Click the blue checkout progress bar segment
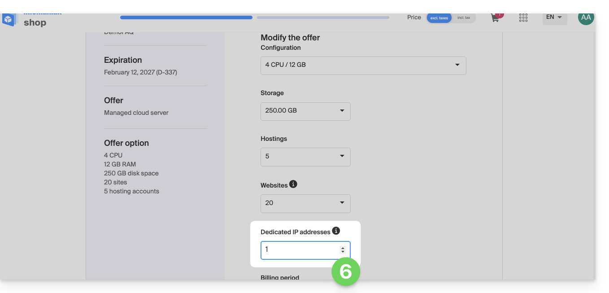Image resolution: width=609 pixels, height=293 pixels. tap(186, 18)
